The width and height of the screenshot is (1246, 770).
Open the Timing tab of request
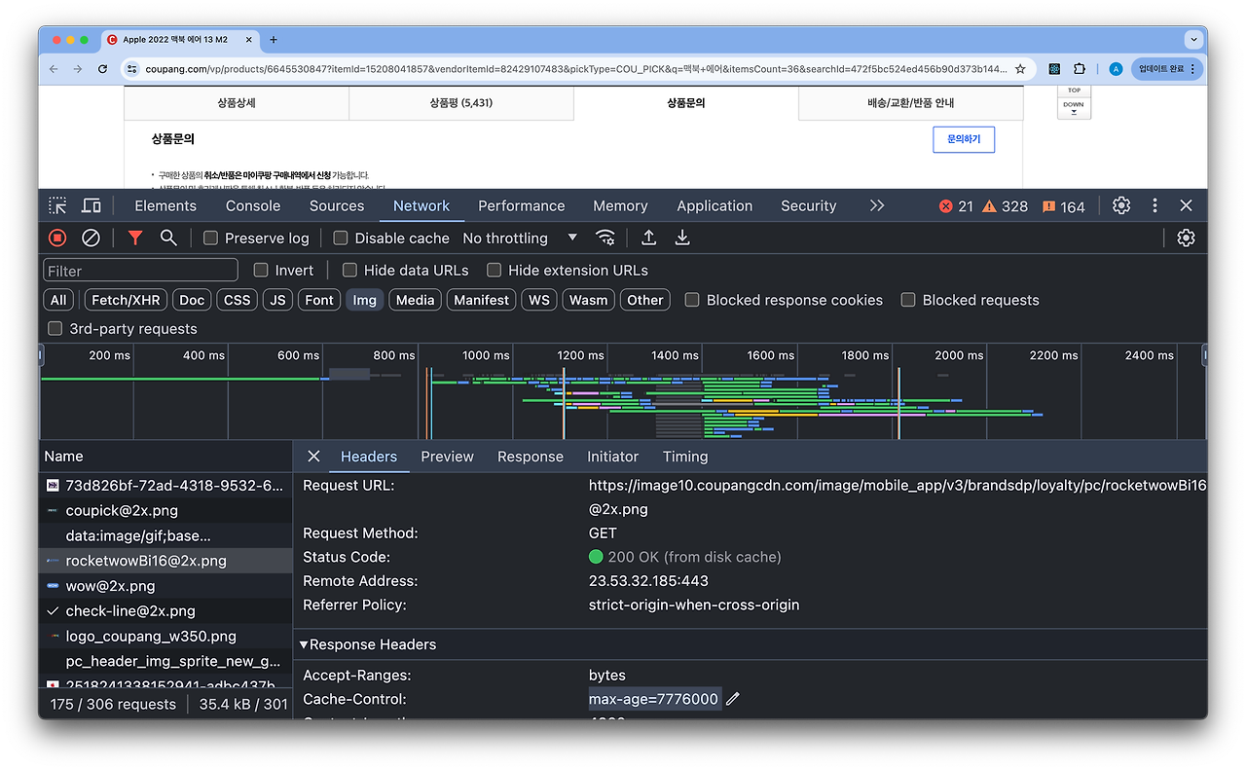685,457
